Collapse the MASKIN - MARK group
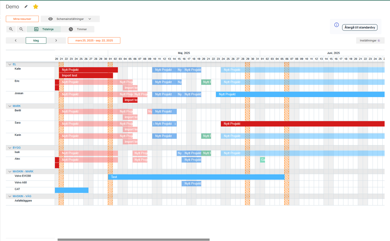390x241 pixels. pos(10,171)
